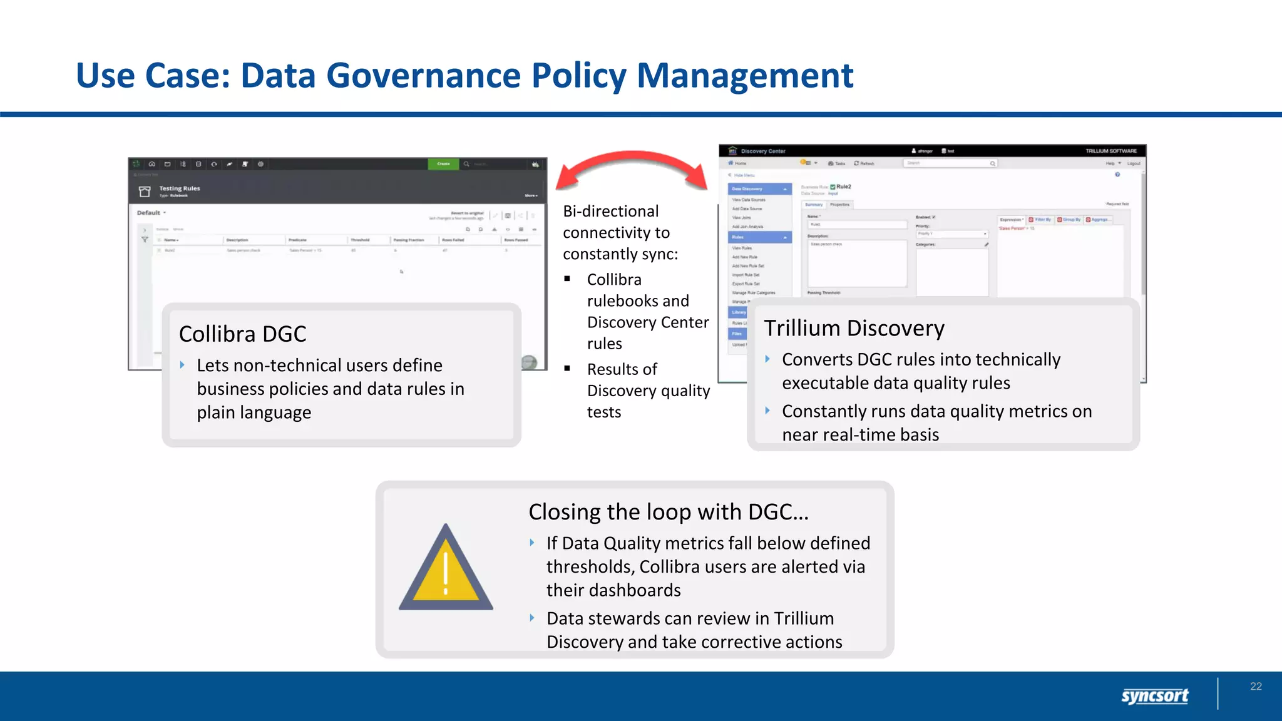The image size is (1282, 721).
Task: Open the Tasks item in Discovery Center toolbar
Action: point(836,163)
